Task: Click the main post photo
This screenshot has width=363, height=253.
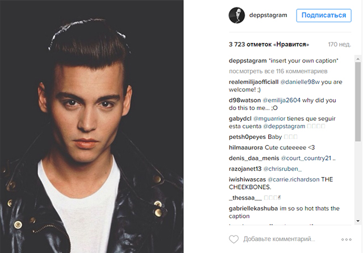Action: (91, 126)
